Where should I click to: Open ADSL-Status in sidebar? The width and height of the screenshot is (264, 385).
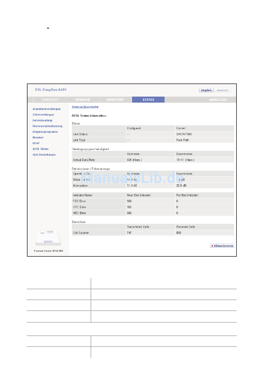41,149
